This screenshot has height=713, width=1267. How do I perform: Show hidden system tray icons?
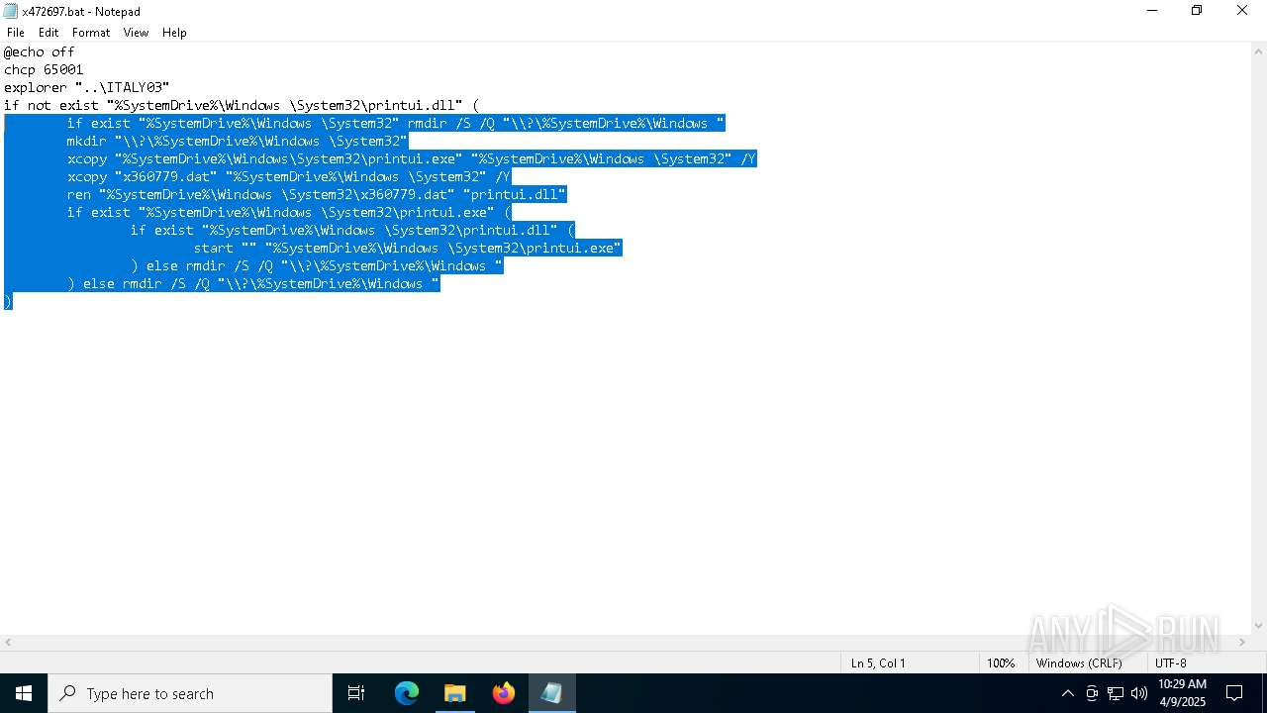pos(1067,693)
